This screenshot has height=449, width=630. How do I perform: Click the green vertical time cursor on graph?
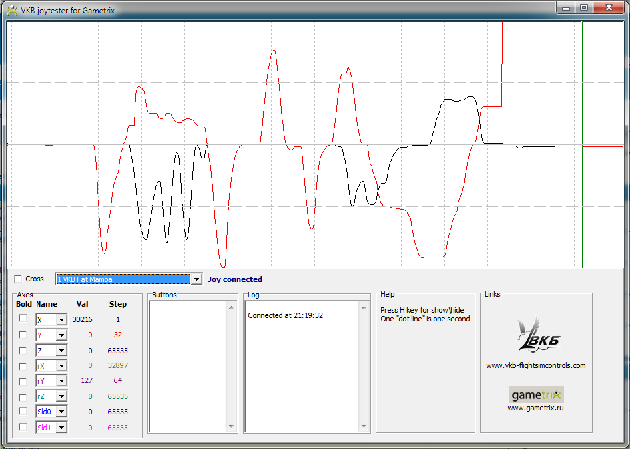582,144
